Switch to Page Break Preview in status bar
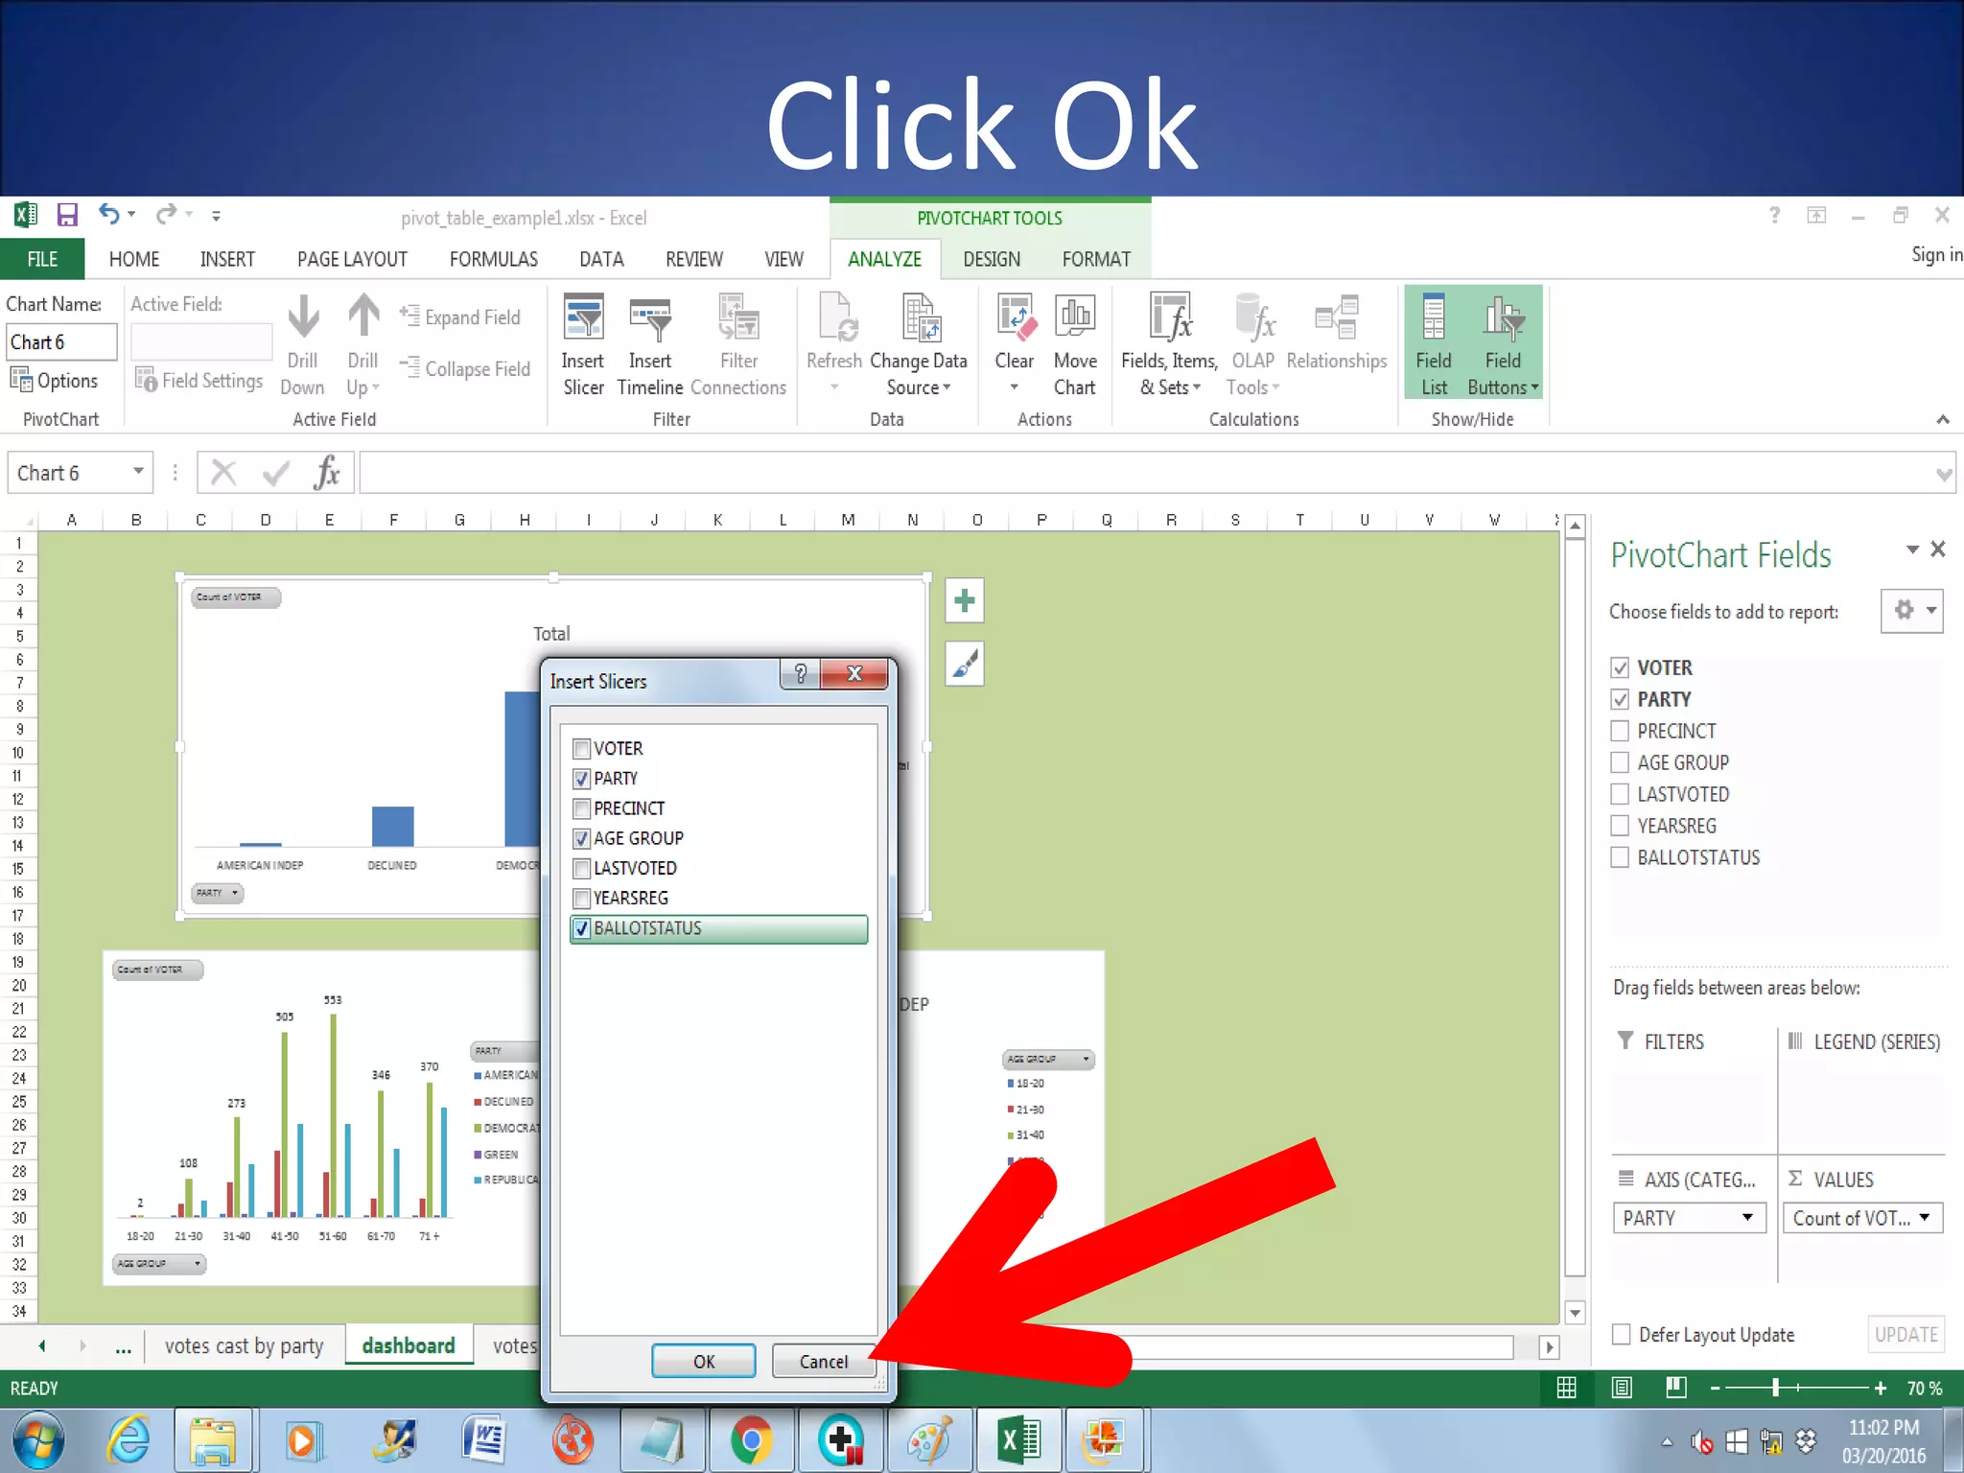The width and height of the screenshot is (1964, 1473). [x=1676, y=1388]
